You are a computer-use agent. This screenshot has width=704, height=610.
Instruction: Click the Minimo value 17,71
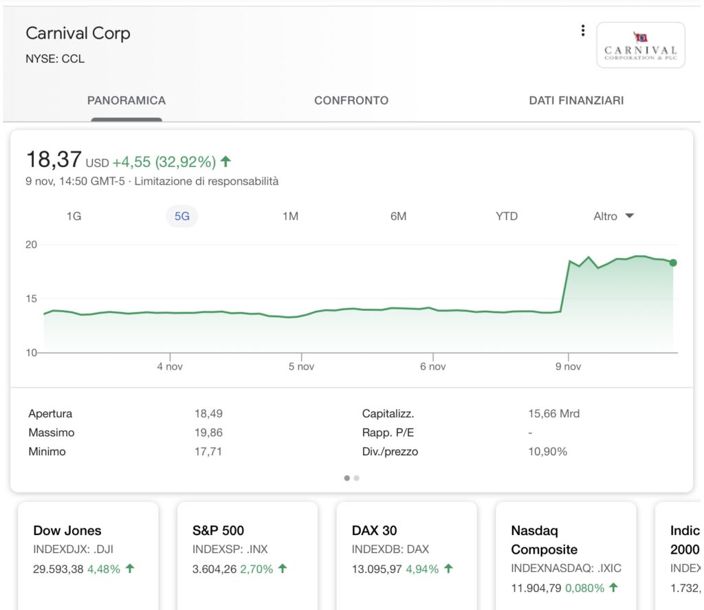click(x=208, y=451)
